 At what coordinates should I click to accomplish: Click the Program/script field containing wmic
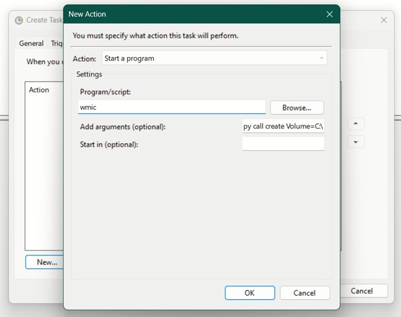pyautogui.click(x=172, y=107)
